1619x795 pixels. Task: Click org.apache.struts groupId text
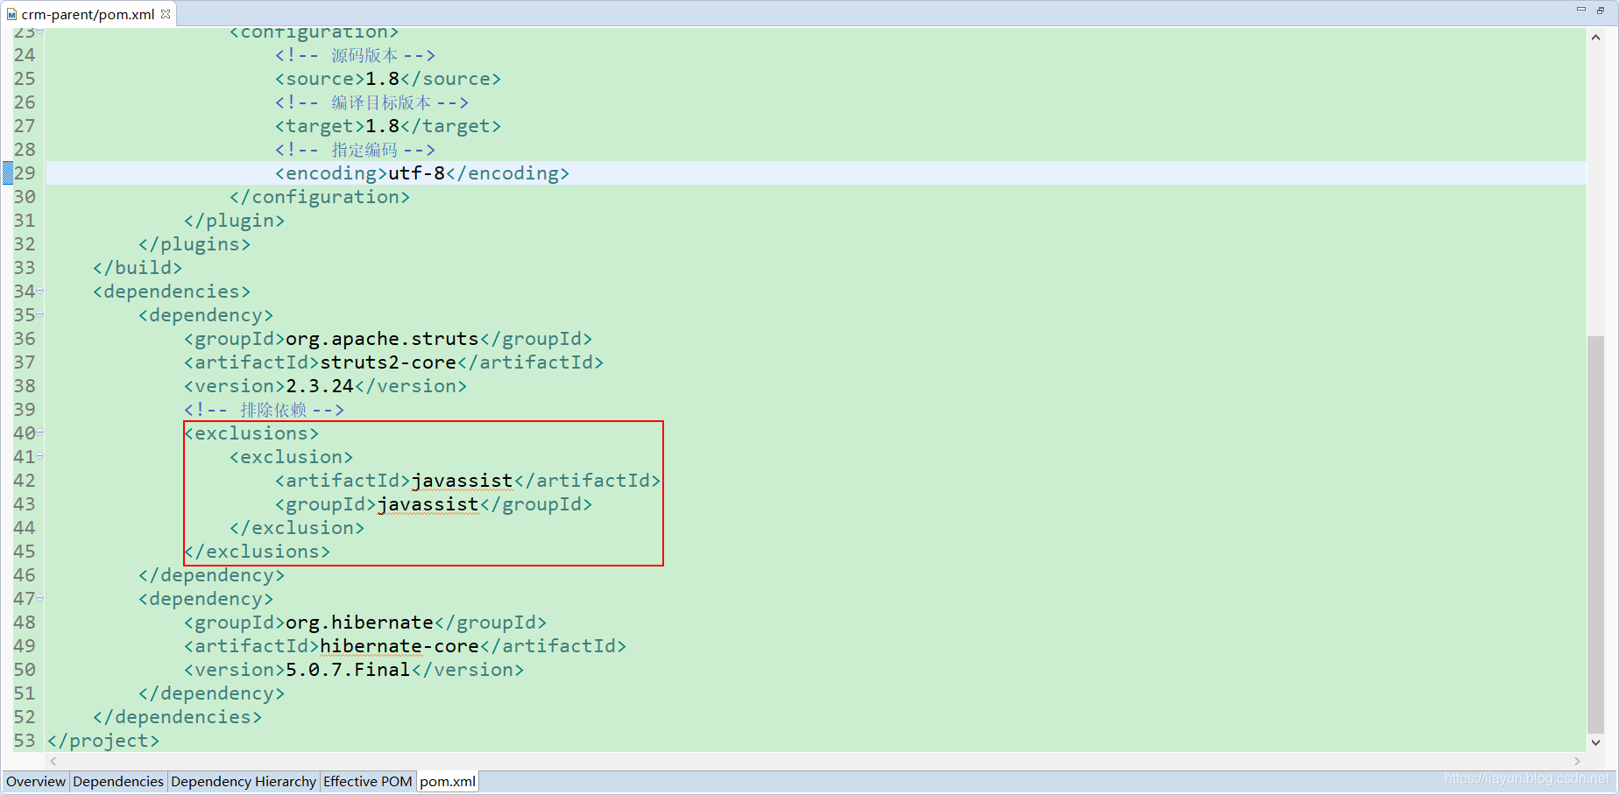tap(382, 339)
